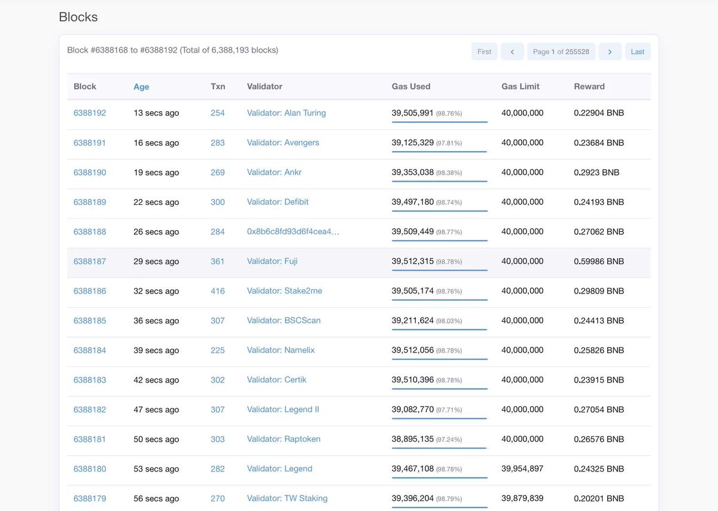Viewport: 718px width, 511px height.
Task: Open block 6388189
Action: coord(90,202)
